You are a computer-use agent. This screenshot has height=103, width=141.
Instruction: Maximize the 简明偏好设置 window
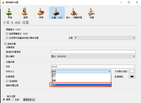click(x=129, y=2)
